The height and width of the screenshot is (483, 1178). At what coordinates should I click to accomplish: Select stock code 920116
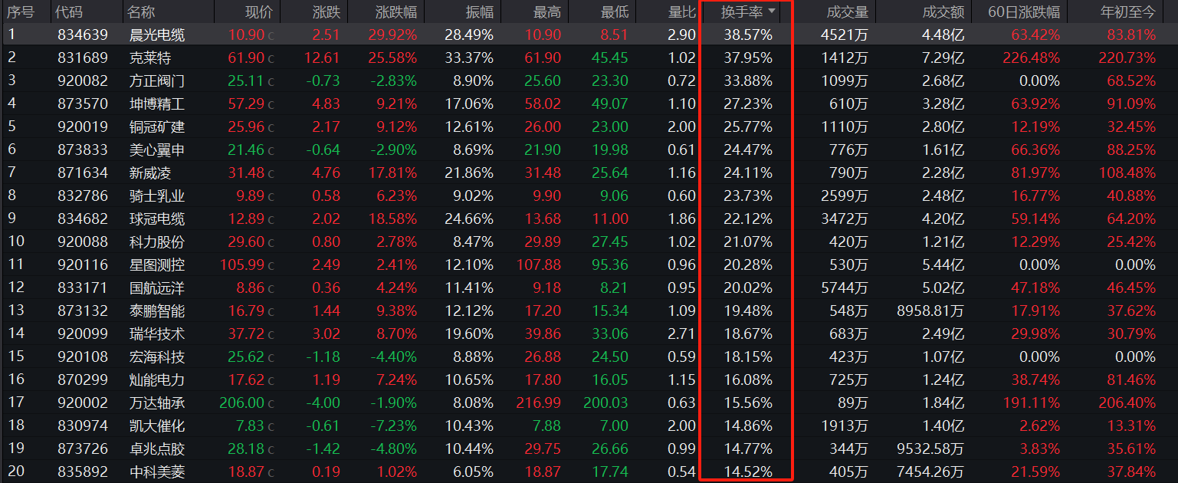tap(83, 264)
